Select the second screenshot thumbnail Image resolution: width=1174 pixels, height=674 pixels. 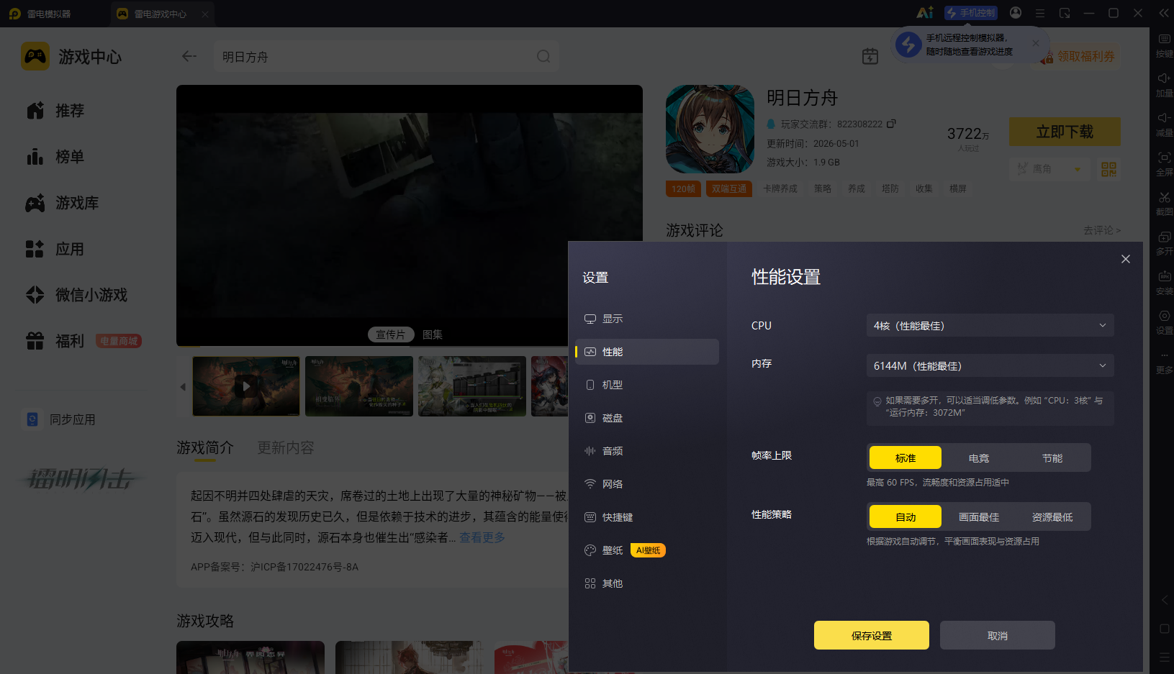[359, 386]
